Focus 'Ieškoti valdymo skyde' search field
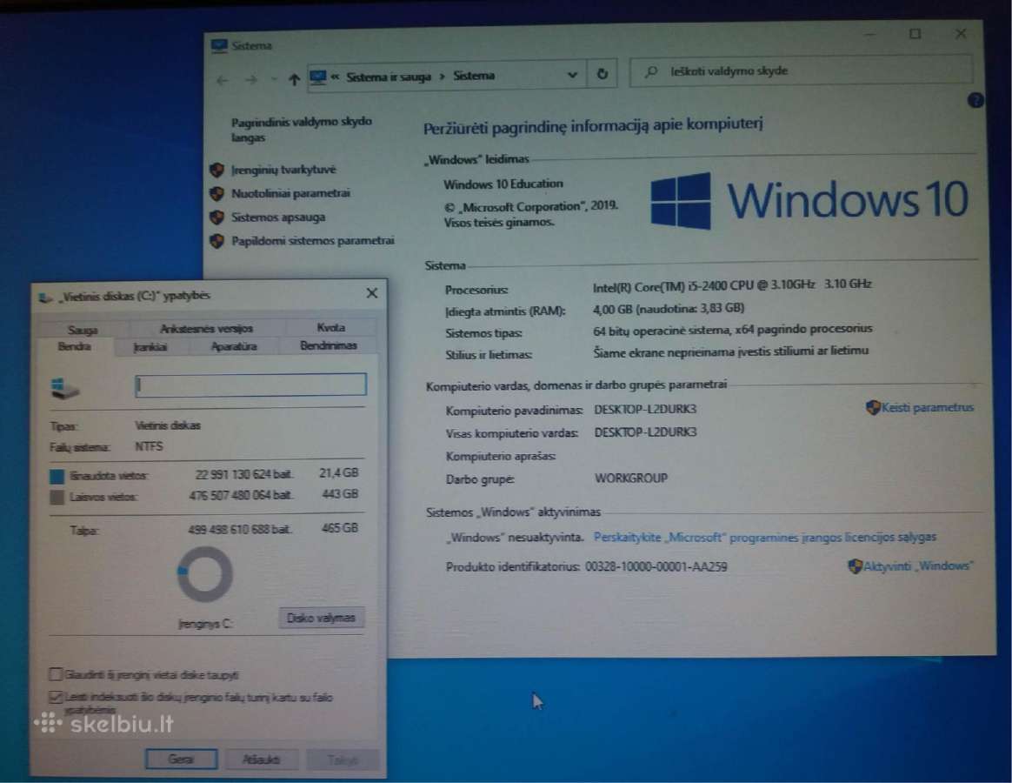Image resolution: width=1012 pixels, height=783 pixels. click(801, 70)
